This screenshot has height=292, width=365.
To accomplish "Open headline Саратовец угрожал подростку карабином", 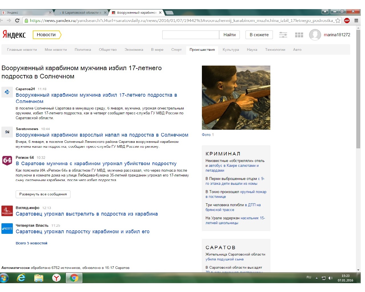I will (x=83, y=232).
